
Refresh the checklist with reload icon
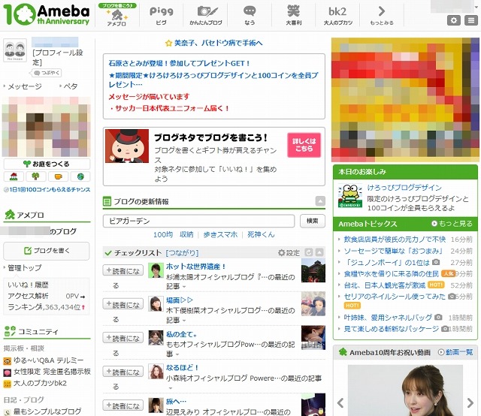pos(309,252)
